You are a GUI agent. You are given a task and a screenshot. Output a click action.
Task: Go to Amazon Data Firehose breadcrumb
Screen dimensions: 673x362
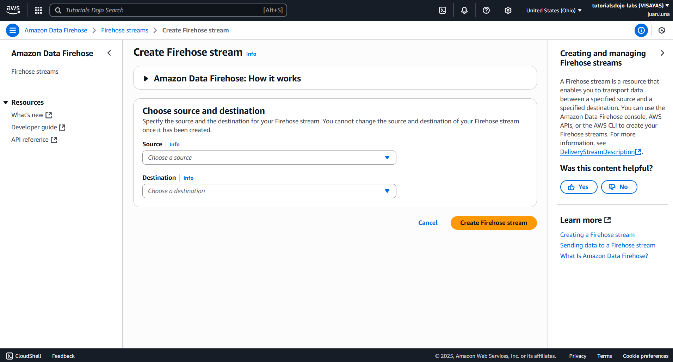56,30
